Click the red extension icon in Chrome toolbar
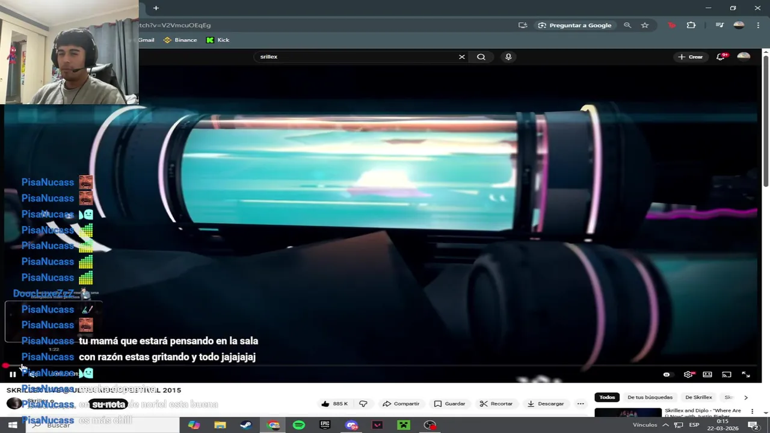Image resolution: width=770 pixels, height=433 pixels. (x=672, y=25)
